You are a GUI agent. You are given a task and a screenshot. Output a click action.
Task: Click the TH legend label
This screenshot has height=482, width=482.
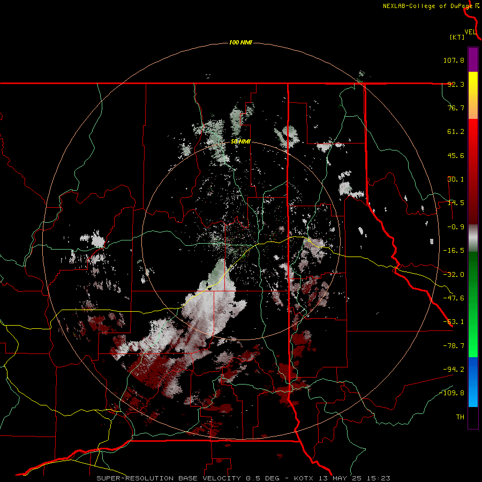tap(460, 417)
